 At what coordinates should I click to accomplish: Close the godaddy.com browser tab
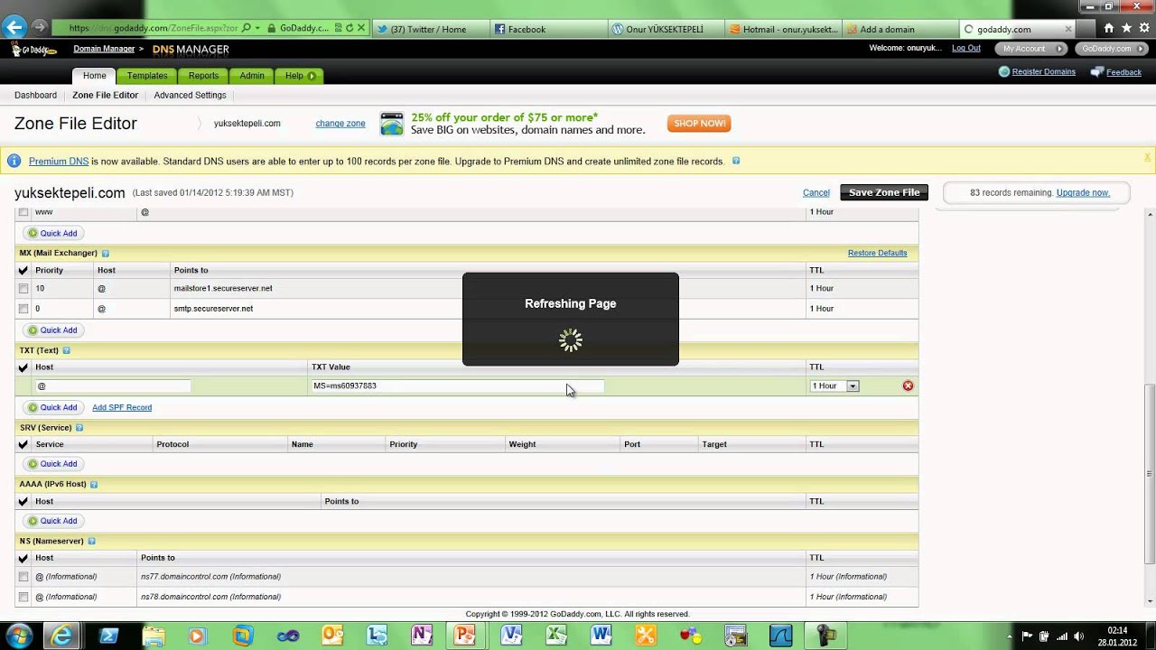pos(1068,29)
